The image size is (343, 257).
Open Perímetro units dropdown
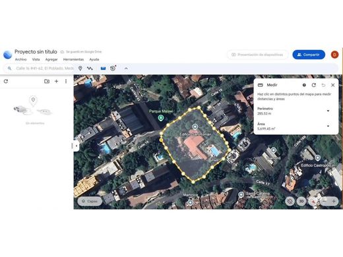(x=328, y=111)
